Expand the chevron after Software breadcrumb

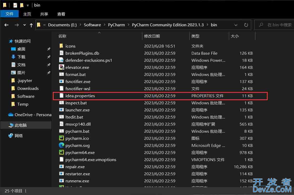[104, 25]
